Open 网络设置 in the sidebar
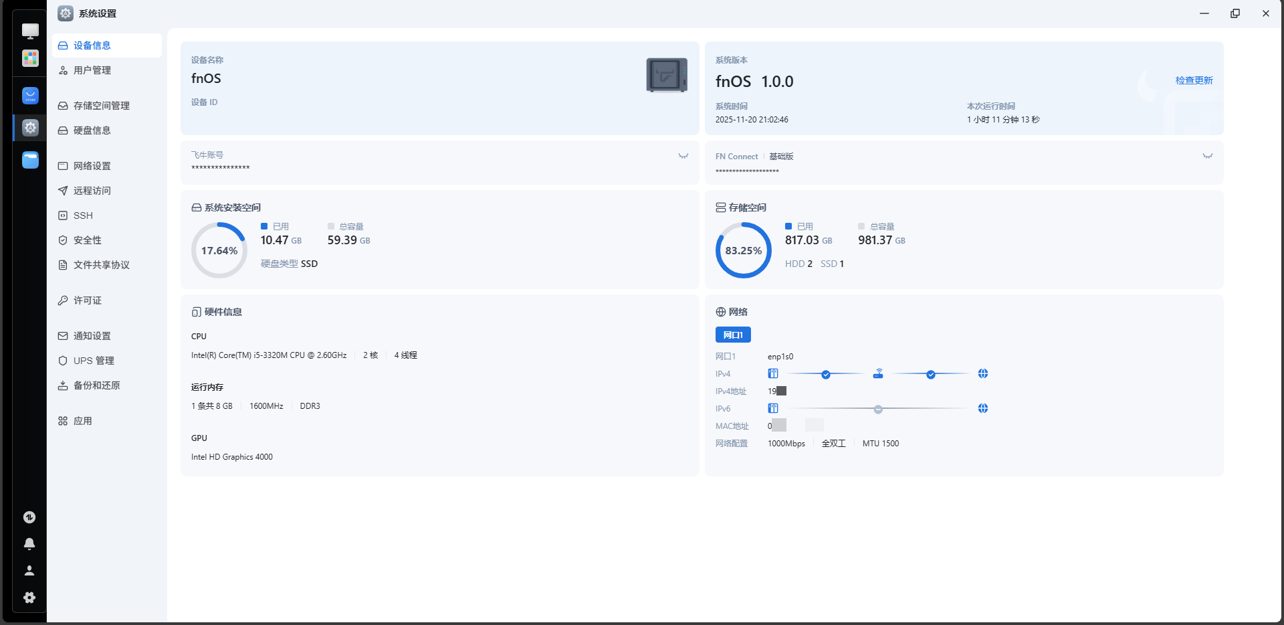This screenshot has height=625, width=1284. click(x=107, y=166)
